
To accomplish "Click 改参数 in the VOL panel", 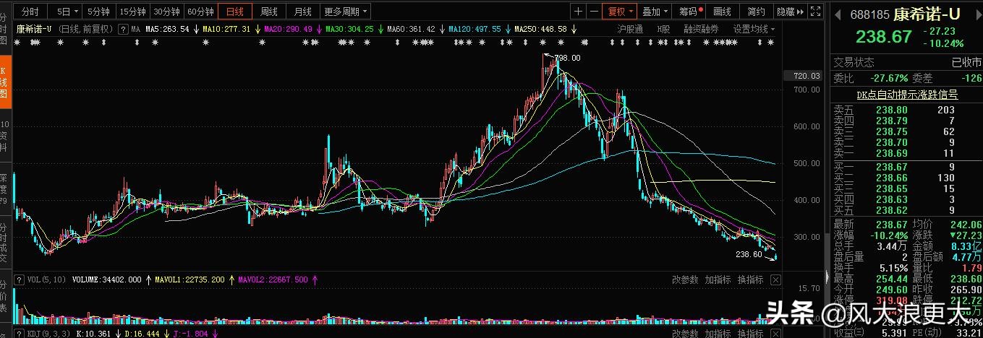I will [x=685, y=279].
